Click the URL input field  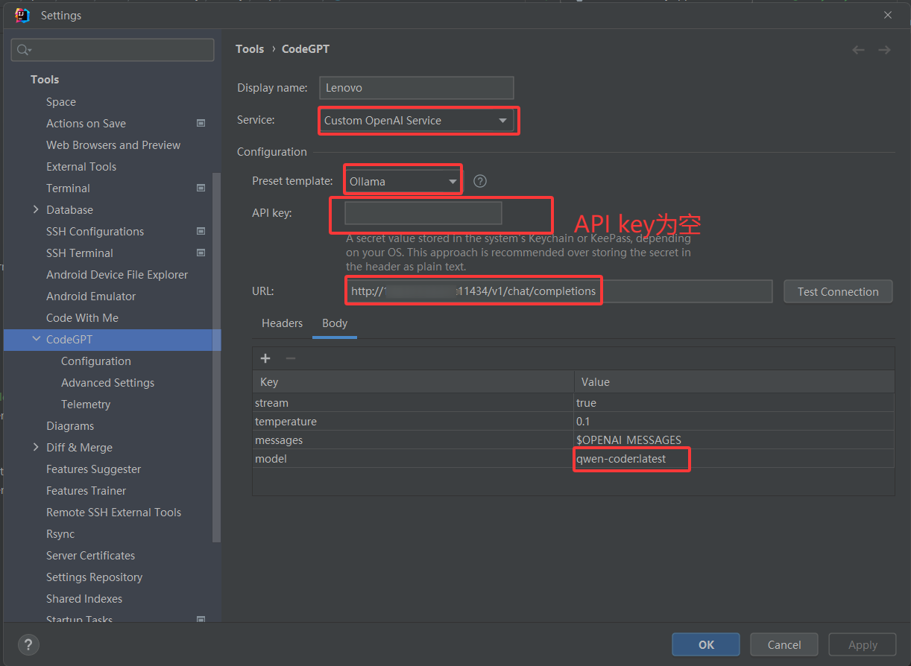(558, 291)
